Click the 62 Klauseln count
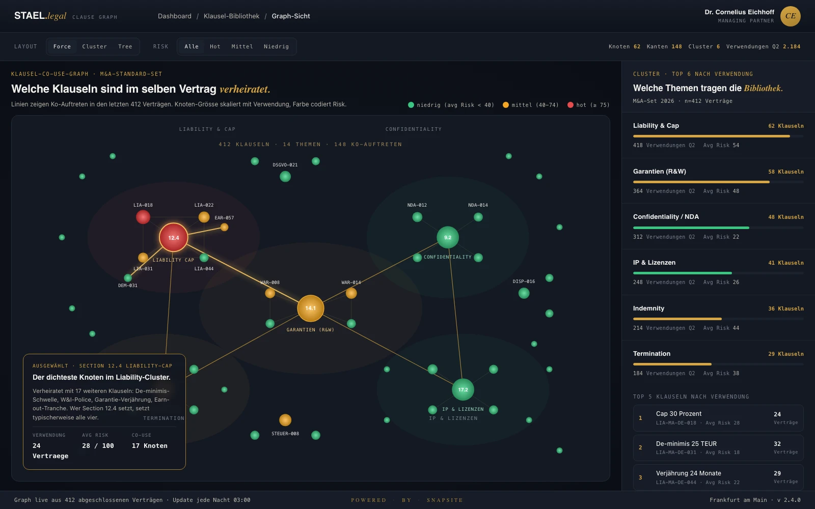 [x=786, y=126]
